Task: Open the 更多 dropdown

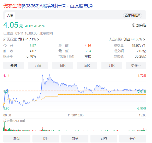Action: (x=136, y=65)
